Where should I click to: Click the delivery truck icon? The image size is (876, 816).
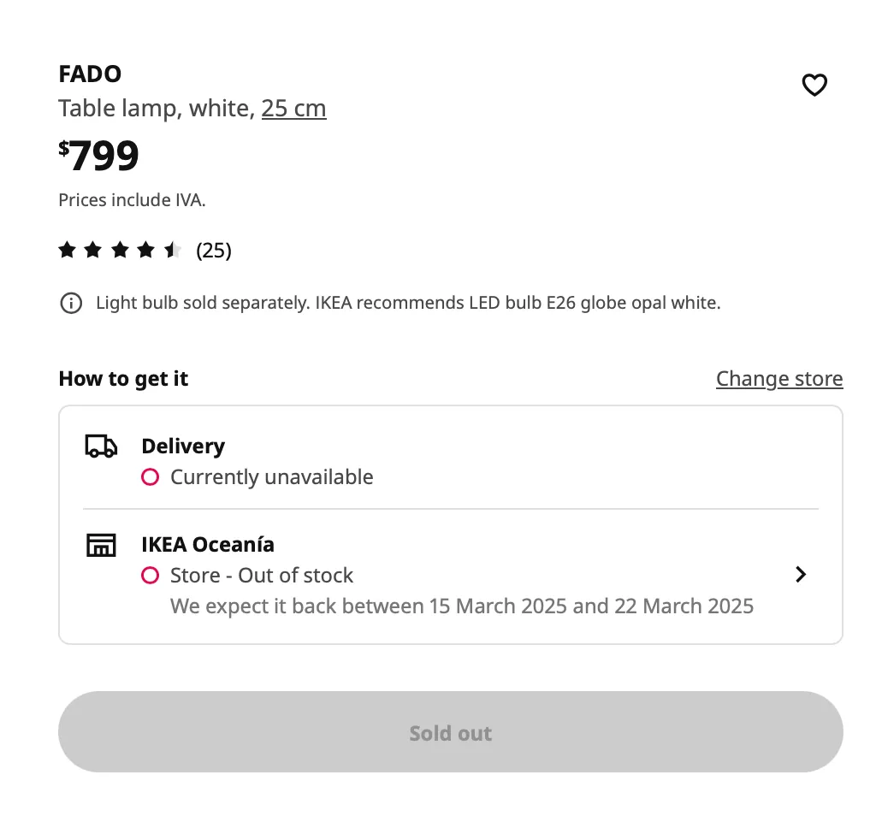tap(101, 446)
